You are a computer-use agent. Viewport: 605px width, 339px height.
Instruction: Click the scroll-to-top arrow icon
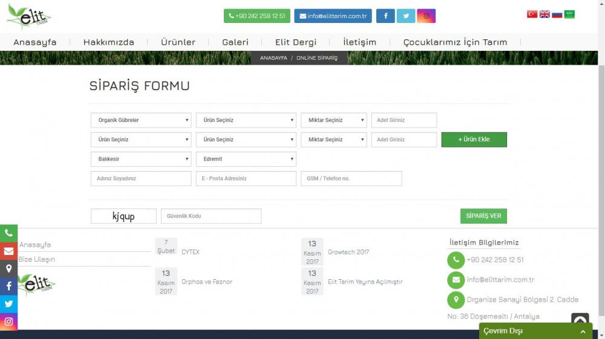pos(580,321)
